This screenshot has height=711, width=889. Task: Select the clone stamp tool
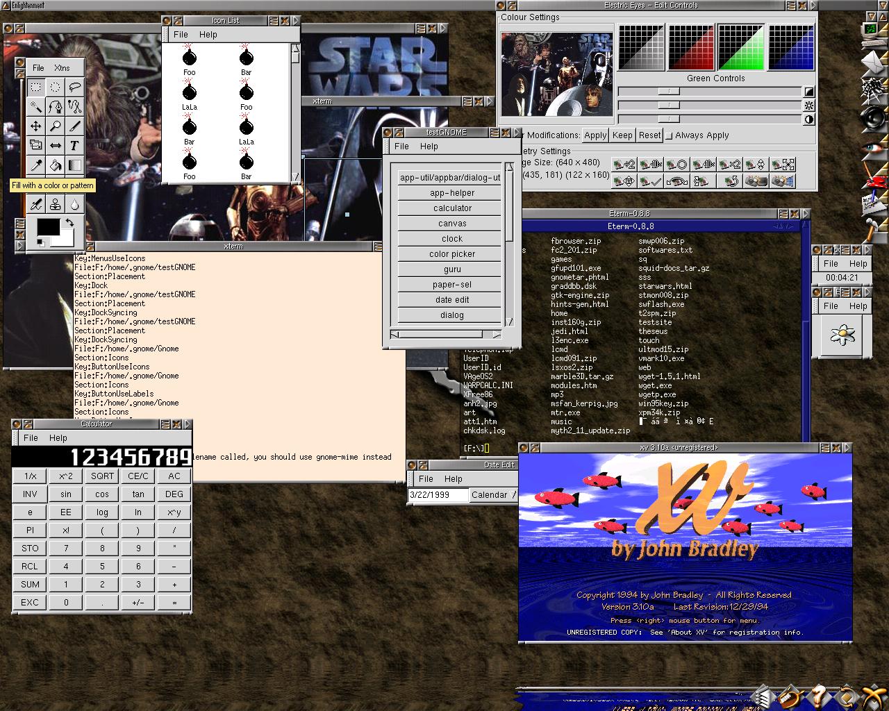tap(55, 204)
